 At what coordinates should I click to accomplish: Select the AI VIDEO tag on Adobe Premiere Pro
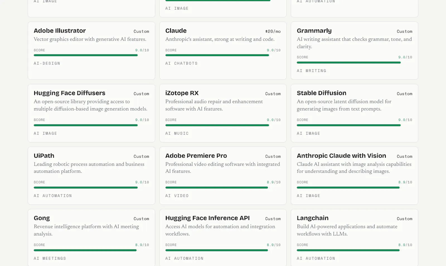tap(177, 196)
